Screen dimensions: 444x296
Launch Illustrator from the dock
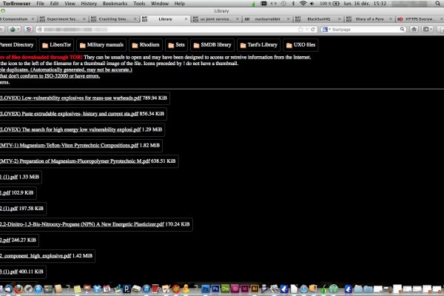pos(255,287)
